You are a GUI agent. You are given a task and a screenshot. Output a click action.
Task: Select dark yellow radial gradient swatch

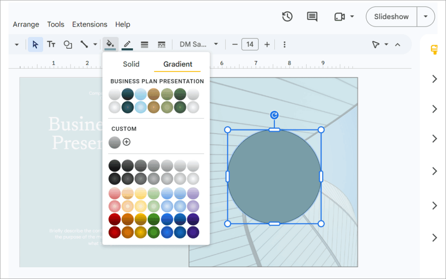[x=141, y=232]
